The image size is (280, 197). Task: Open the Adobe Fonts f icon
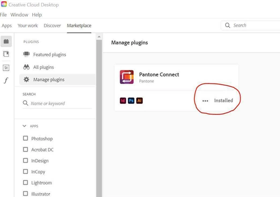click(x=6, y=80)
